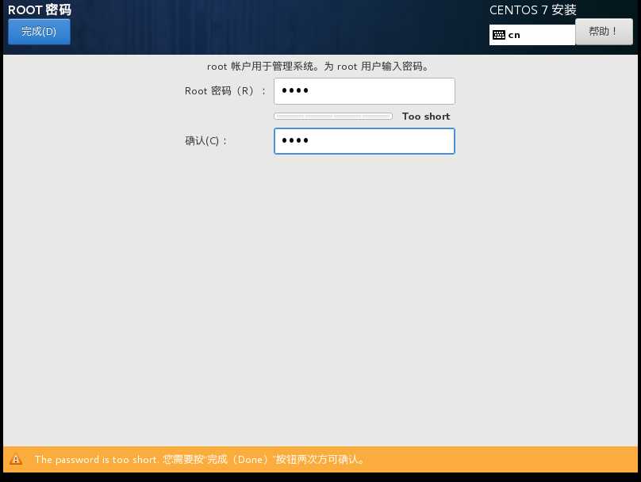Click the 'Too short' strength label
641x482 pixels.
(x=426, y=117)
